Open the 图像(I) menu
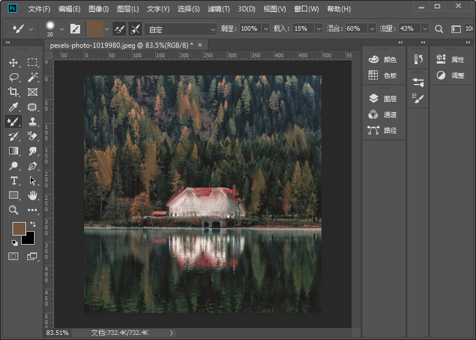Viewport: 476px width, 340px height. point(98,9)
